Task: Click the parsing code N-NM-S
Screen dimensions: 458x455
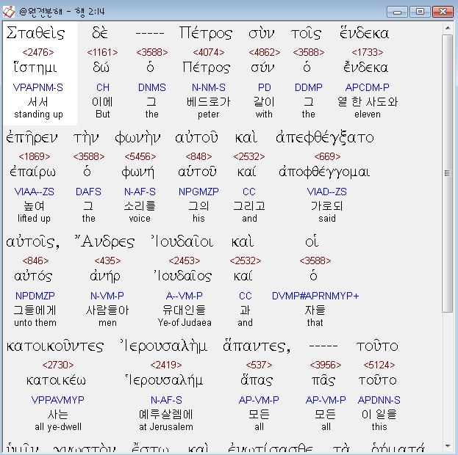Action: point(209,87)
